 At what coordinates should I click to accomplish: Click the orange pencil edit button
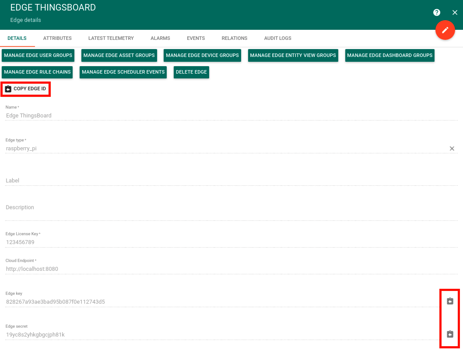pyautogui.click(x=445, y=30)
